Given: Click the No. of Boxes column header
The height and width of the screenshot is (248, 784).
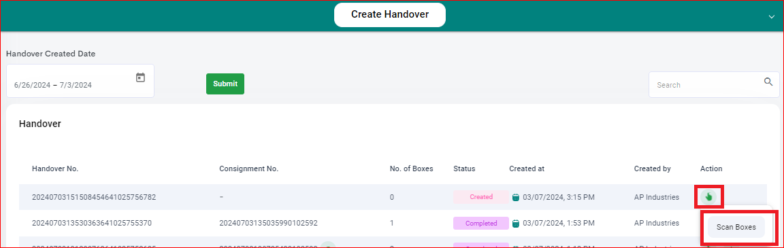Looking at the screenshot, I should pos(412,169).
